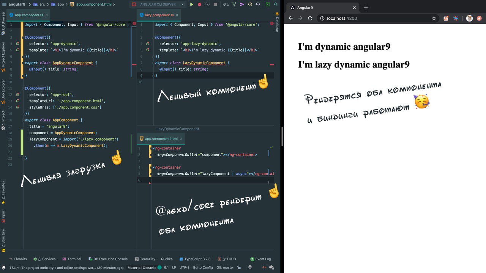Open the 1: Project tool window
Screen dimensions: 486x273
coord(3,121)
